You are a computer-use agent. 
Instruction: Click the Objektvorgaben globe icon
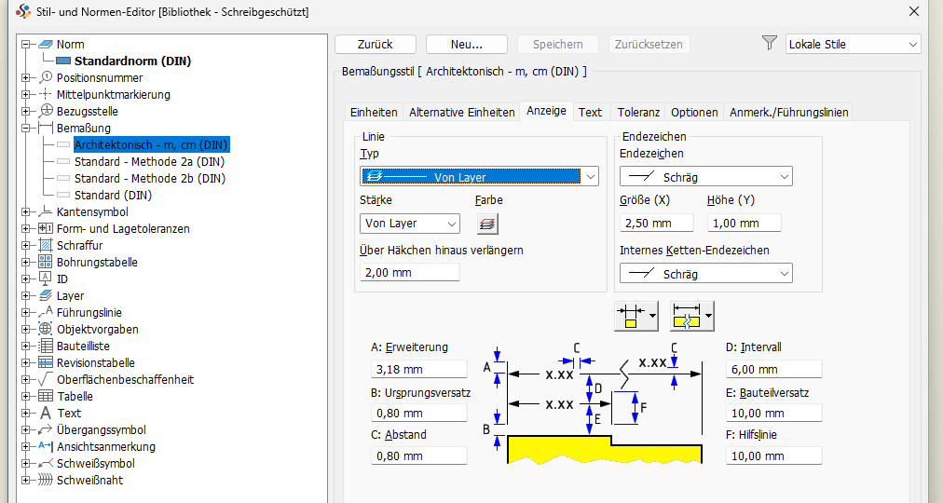[46, 330]
